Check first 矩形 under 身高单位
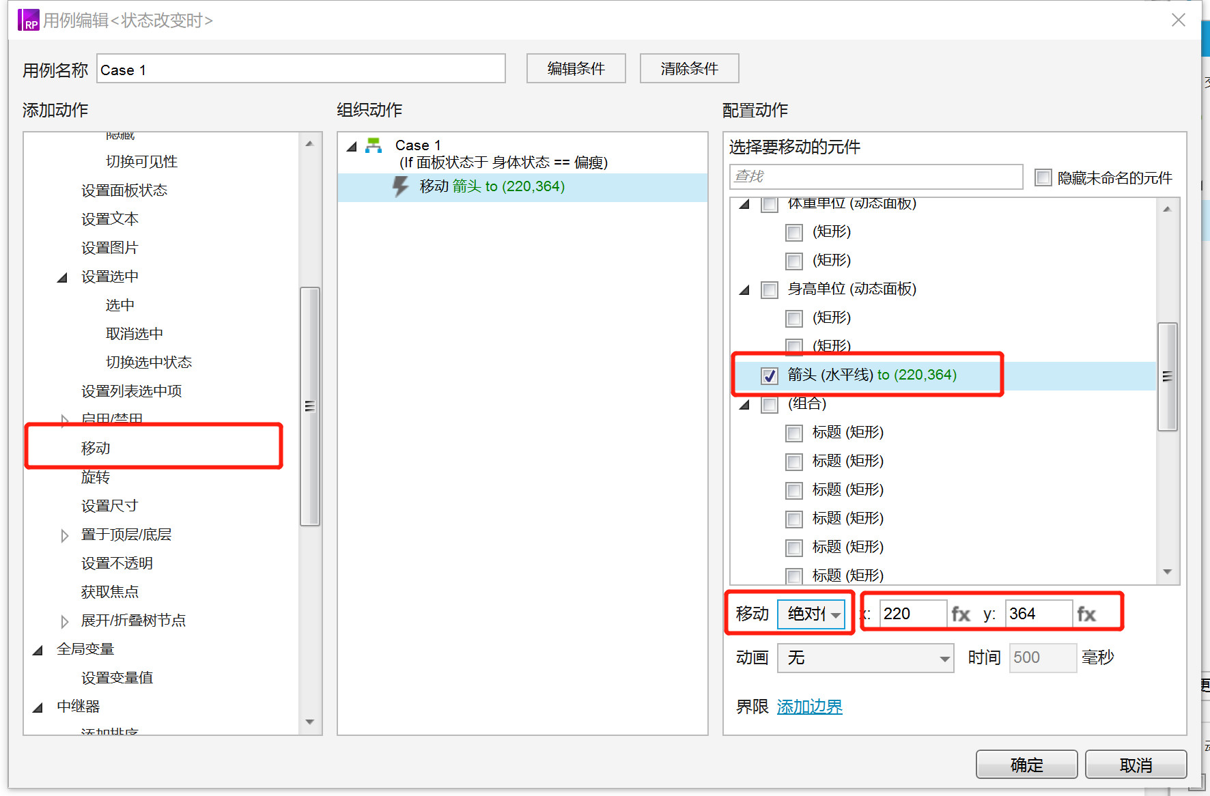The image size is (1210, 796). coord(794,319)
